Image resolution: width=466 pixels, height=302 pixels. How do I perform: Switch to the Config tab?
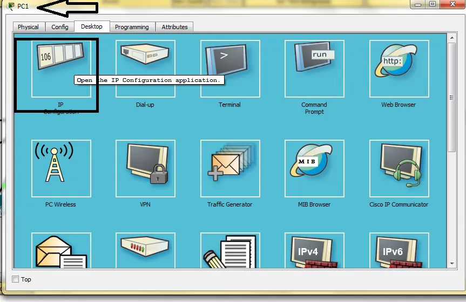[x=60, y=27]
